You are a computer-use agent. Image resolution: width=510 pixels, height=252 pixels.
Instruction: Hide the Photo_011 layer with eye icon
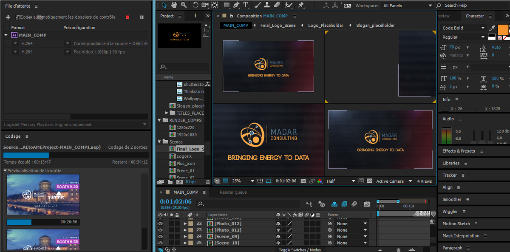160,230
